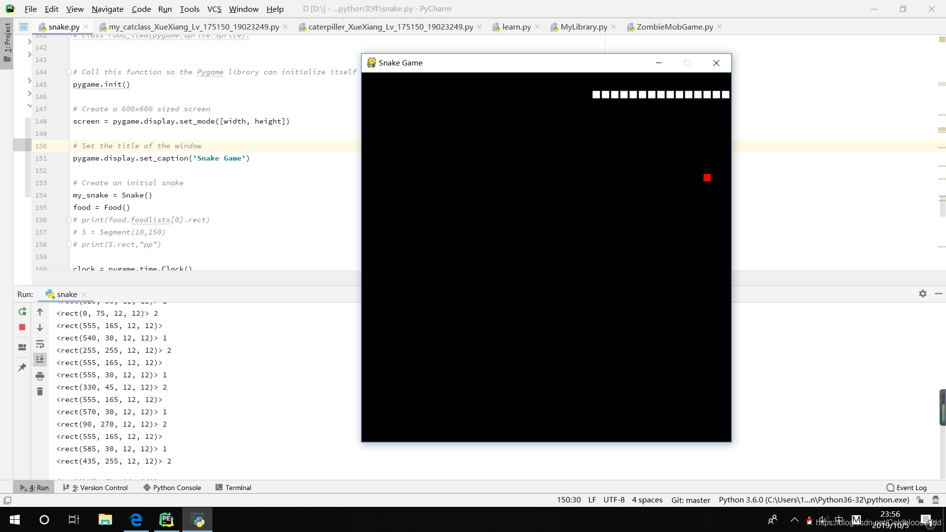Toggle soft-wrap in the console

[40, 344]
